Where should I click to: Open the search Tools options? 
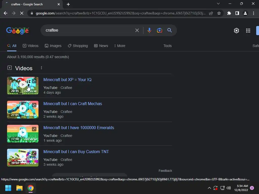(x=167, y=46)
